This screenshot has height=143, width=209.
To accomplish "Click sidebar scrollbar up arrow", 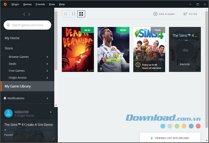I will (x=56, y=10).
